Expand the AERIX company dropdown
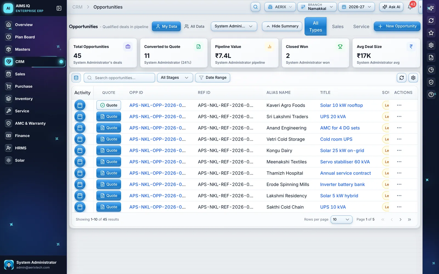This screenshot has width=439, height=274. pos(280,7)
